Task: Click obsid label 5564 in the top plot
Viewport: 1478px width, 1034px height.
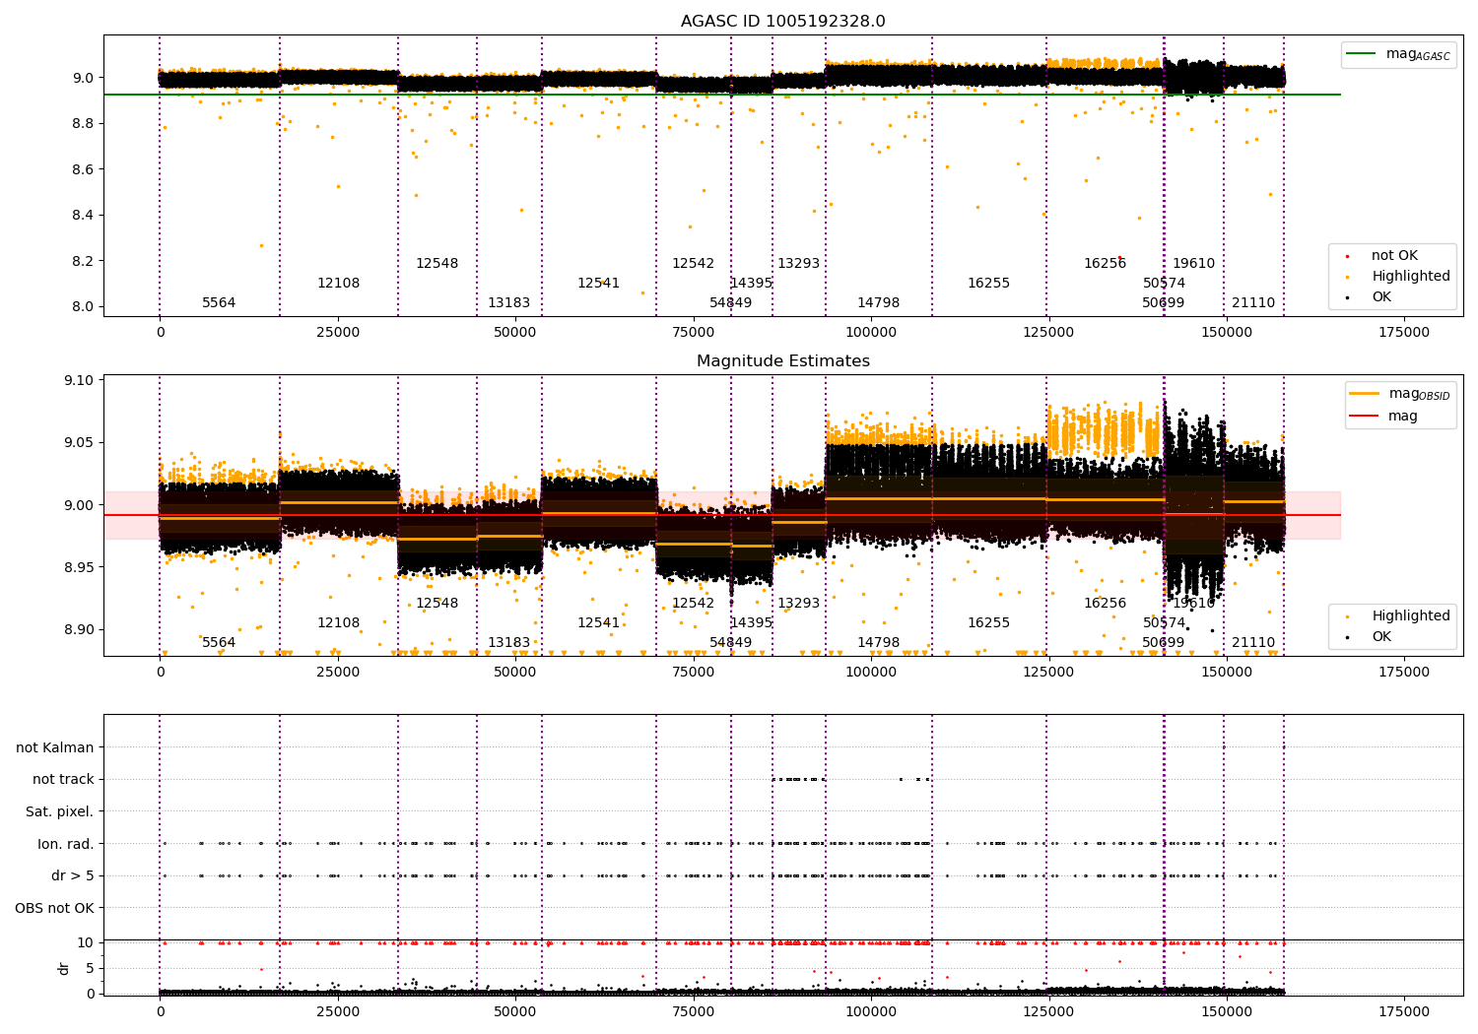Action: 219,303
